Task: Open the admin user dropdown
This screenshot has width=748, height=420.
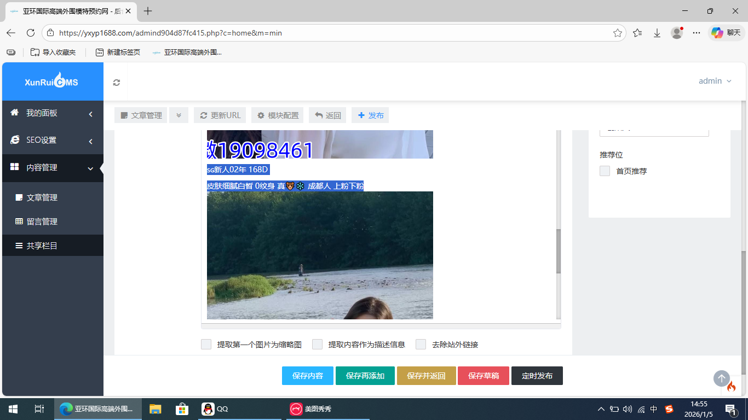Action: [715, 81]
